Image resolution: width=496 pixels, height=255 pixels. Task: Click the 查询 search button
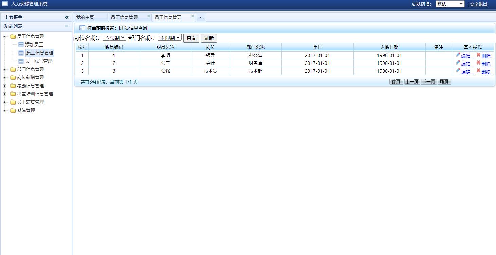(191, 38)
